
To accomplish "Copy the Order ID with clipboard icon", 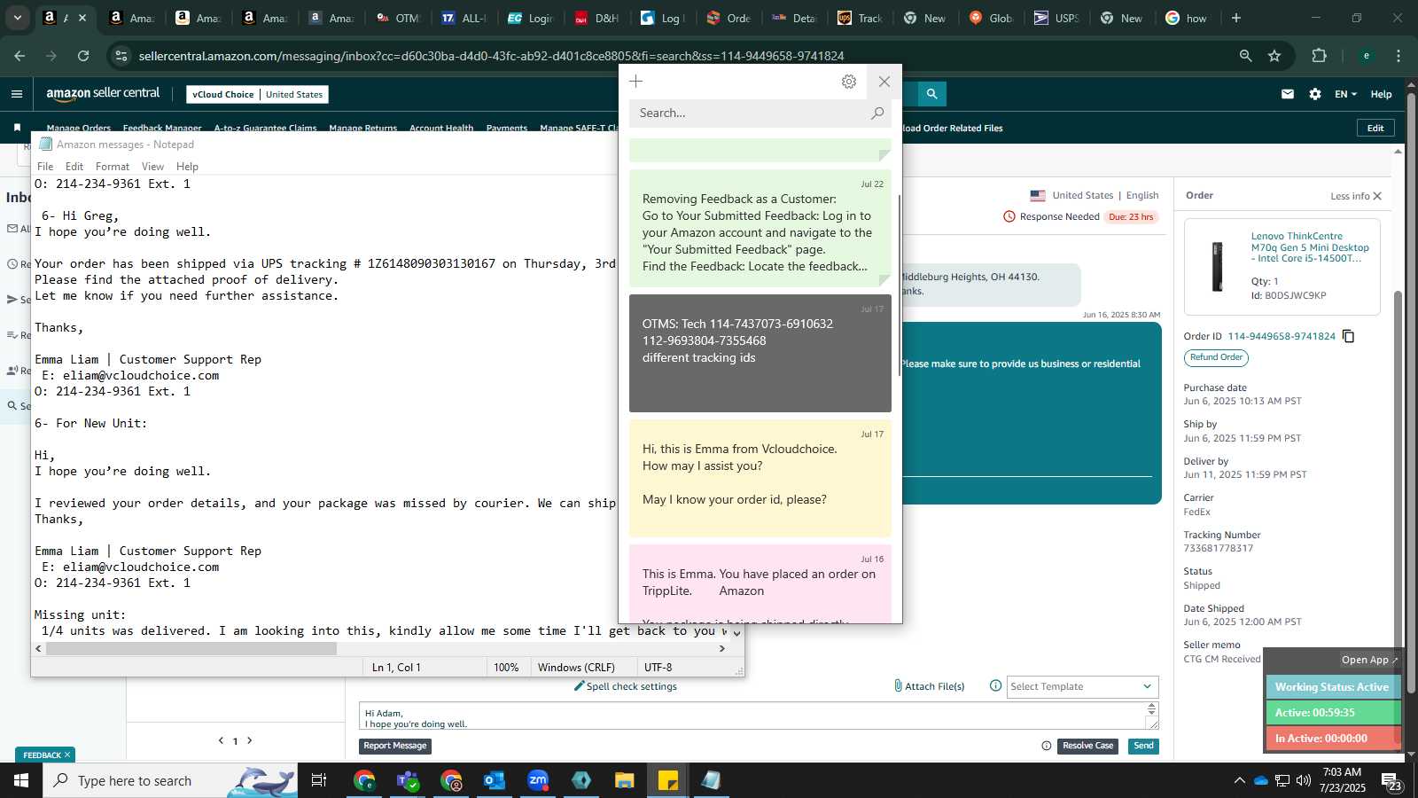I will [x=1349, y=336].
